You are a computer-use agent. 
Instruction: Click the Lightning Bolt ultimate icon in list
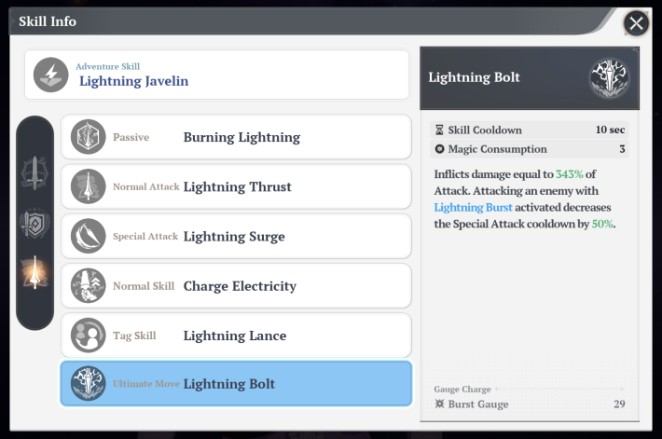pos(88,383)
